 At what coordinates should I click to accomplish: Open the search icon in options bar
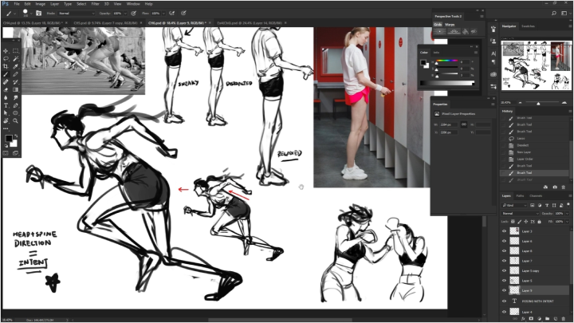(x=554, y=14)
